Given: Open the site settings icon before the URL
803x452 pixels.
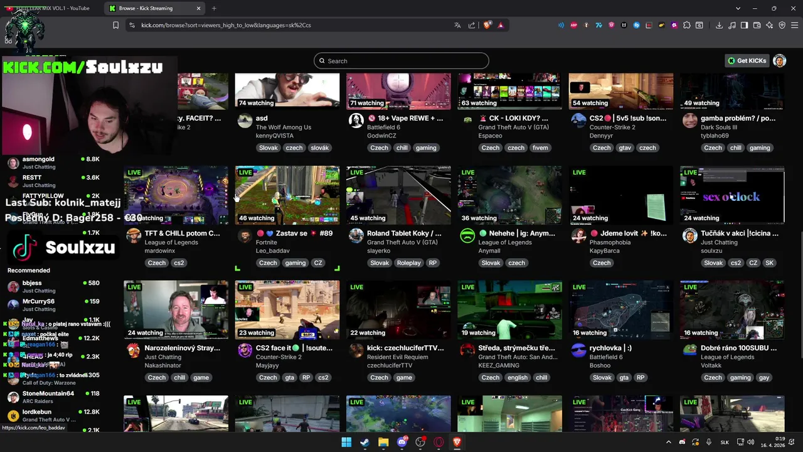Looking at the screenshot, I should [132, 25].
